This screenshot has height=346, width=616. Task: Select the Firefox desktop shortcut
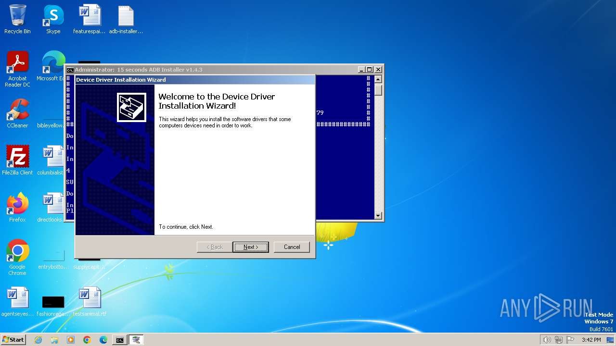point(17,208)
